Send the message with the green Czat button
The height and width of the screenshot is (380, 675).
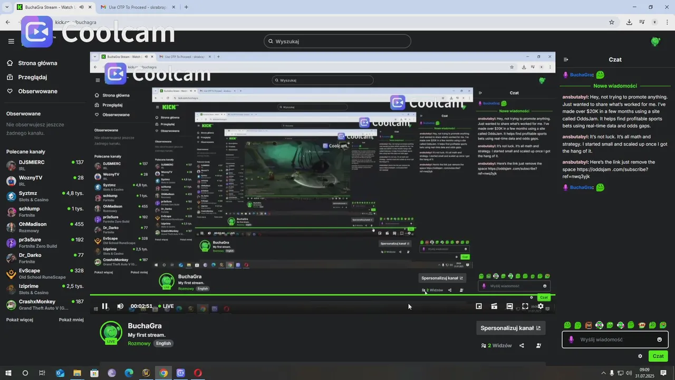[x=658, y=356]
